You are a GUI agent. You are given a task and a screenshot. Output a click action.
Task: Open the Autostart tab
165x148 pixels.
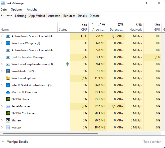54,16
